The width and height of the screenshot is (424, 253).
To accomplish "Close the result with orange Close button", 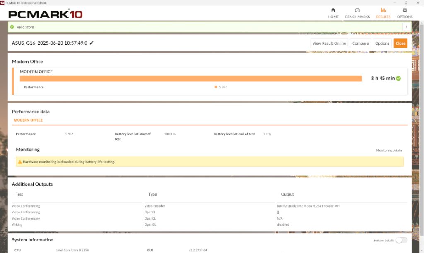I will tap(400, 43).
